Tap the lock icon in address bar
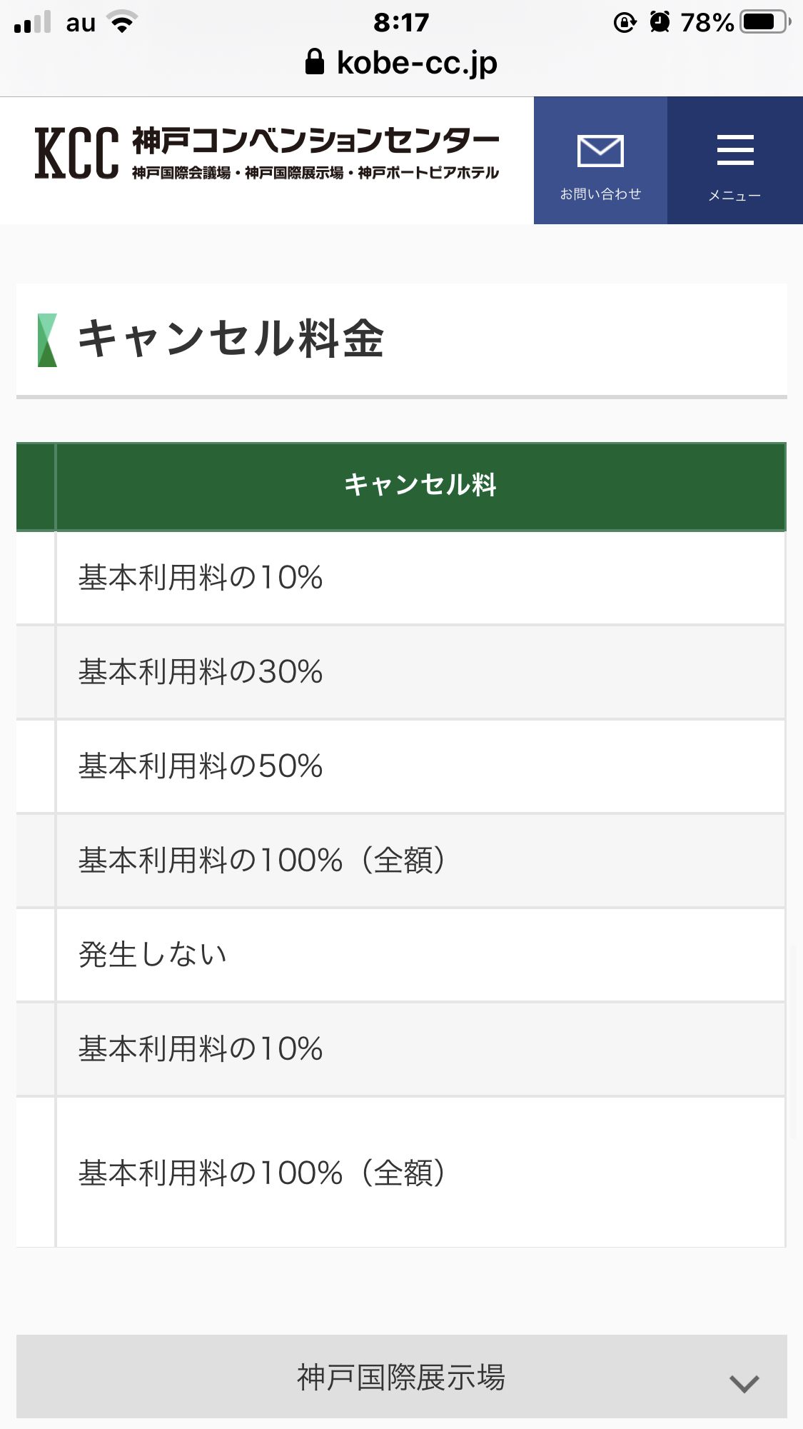This screenshot has width=803, height=1429. (x=314, y=63)
